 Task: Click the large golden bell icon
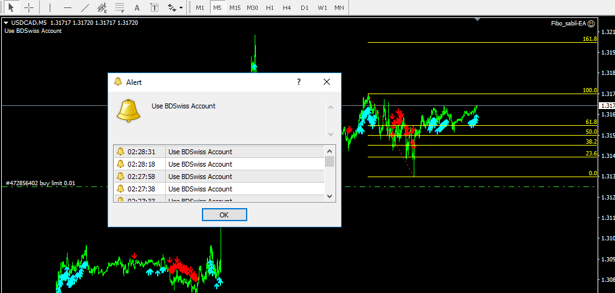click(128, 111)
